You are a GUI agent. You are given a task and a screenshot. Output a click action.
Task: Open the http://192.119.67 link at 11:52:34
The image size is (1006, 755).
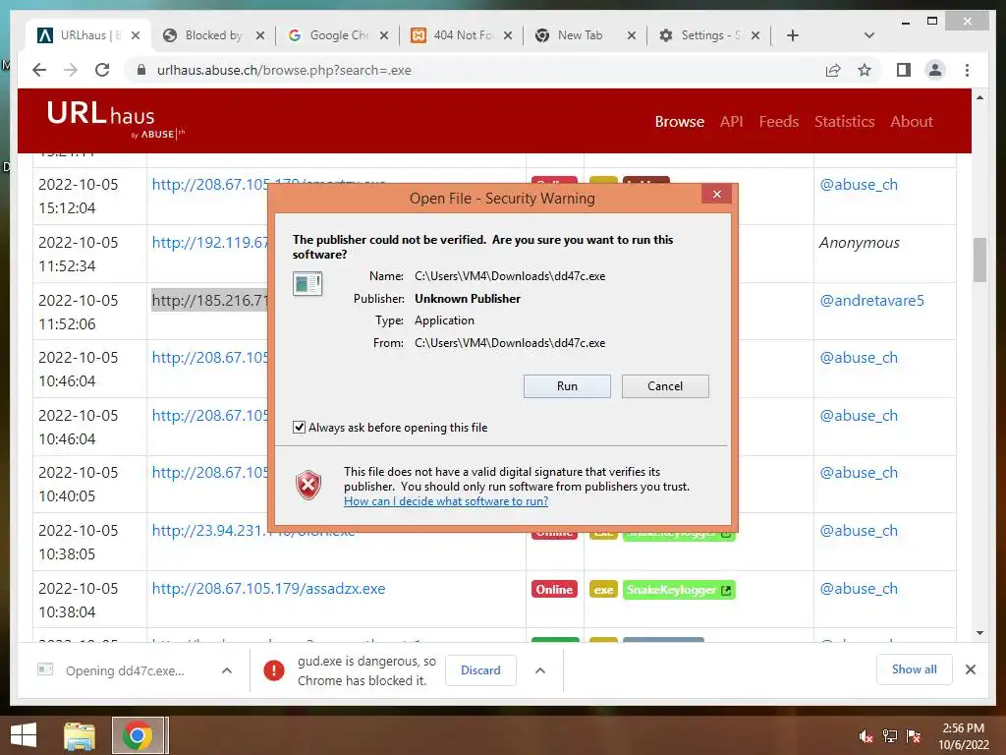pos(210,243)
